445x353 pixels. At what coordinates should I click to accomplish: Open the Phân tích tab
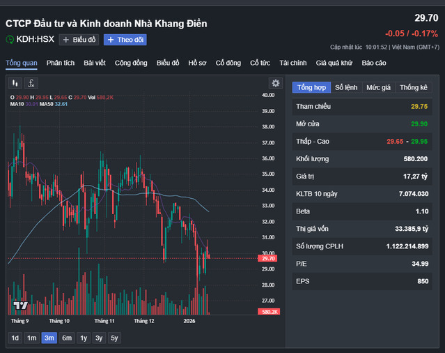tap(61, 63)
